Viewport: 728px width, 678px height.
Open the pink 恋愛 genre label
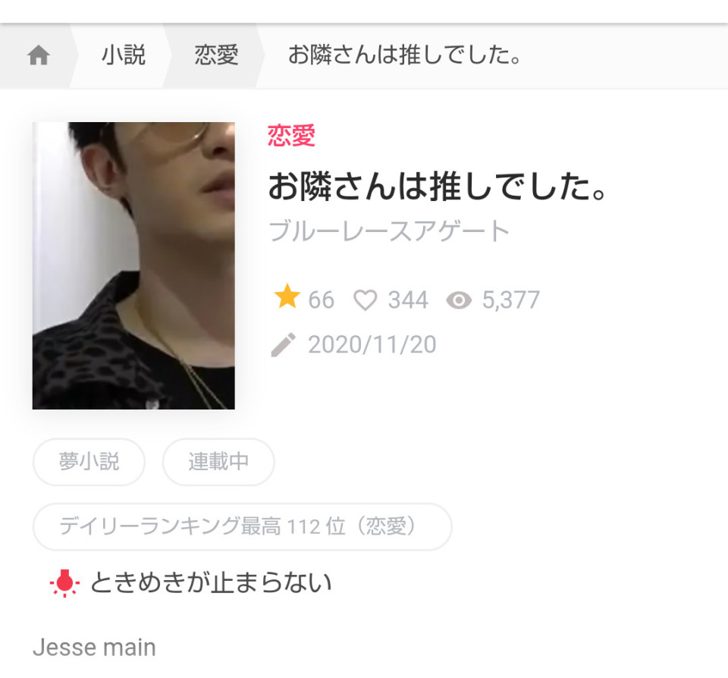pos(291,136)
